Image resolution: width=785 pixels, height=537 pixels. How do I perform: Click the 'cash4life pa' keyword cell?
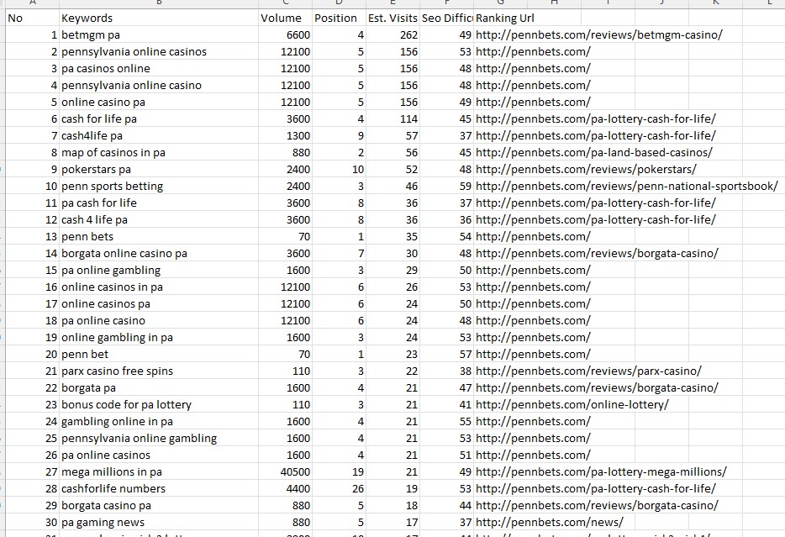click(x=159, y=135)
